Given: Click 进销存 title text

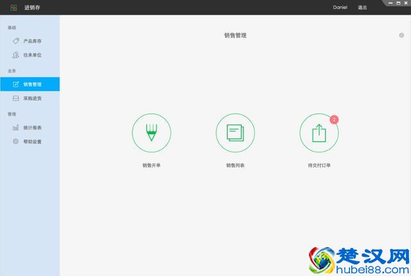Looking at the screenshot, I should (32, 8).
